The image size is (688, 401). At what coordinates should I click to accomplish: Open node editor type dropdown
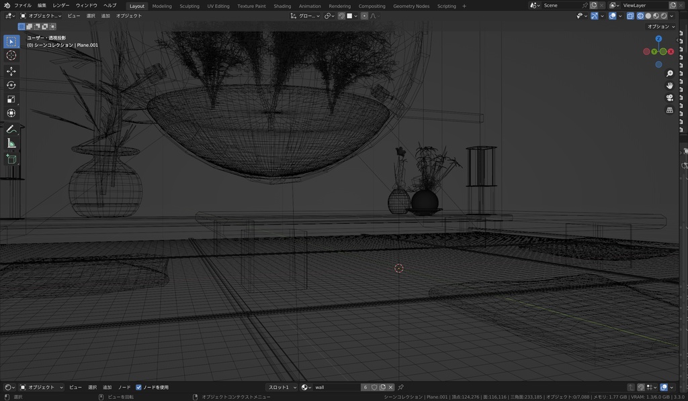pyautogui.click(x=9, y=388)
